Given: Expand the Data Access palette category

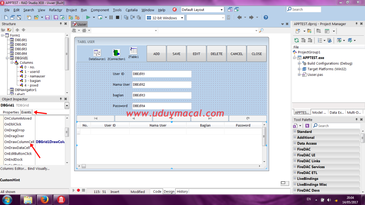Looking at the screenshot, I should [295, 143].
